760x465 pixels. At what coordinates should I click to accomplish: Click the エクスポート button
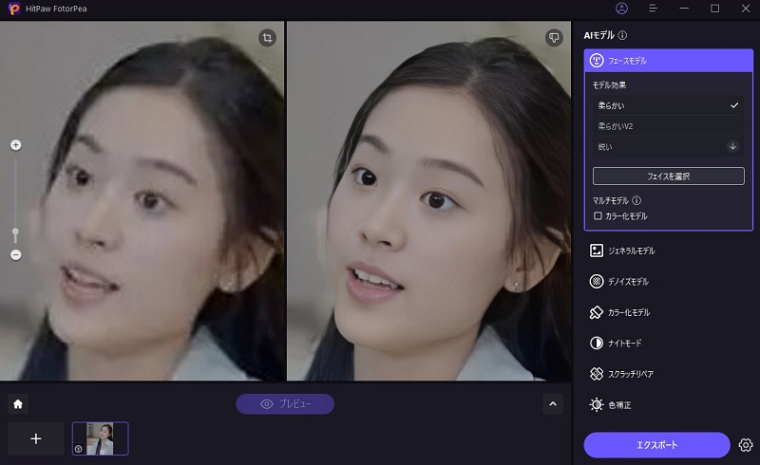click(656, 445)
